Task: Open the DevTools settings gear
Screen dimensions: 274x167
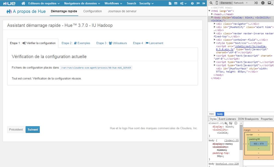Action: (x=263, y=3)
